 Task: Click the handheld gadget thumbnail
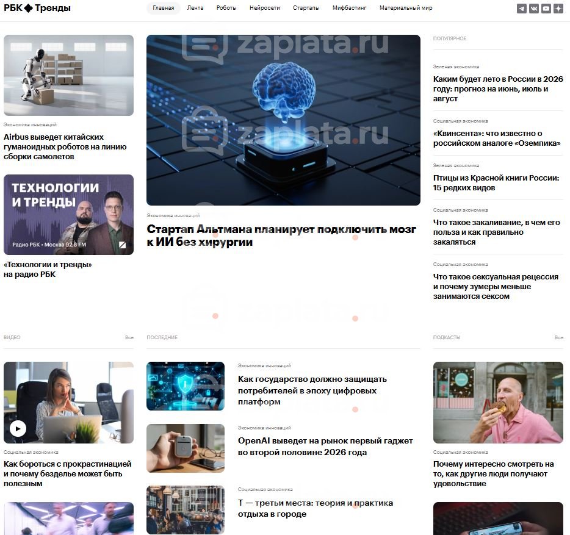[x=186, y=448]
